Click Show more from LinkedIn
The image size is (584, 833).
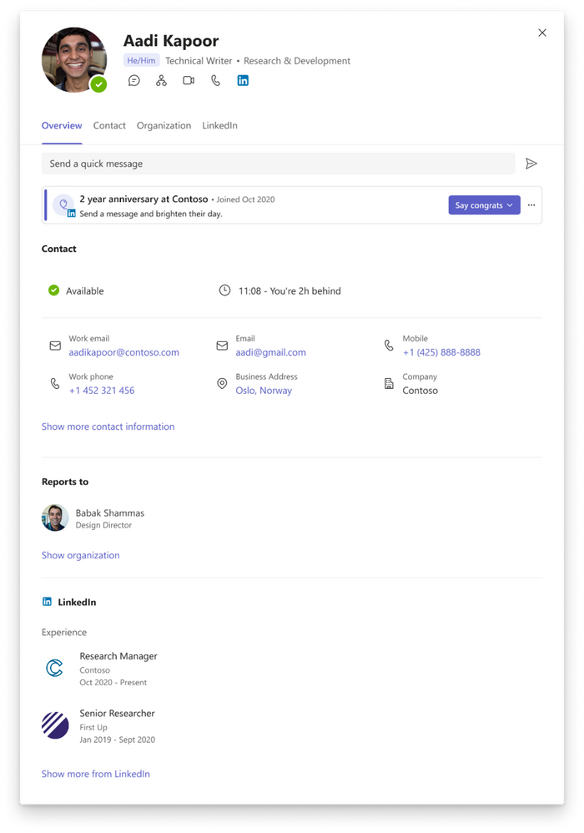click(x=95, y=774)
